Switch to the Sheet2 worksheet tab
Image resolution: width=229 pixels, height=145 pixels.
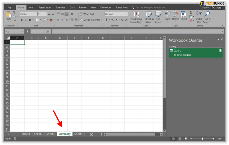click(x=38, y=134)
